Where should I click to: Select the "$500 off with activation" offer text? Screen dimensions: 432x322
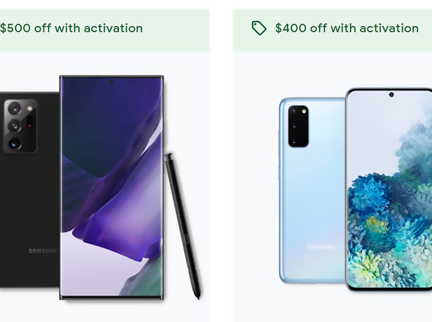pyautogui.click(x=71, y=28)
